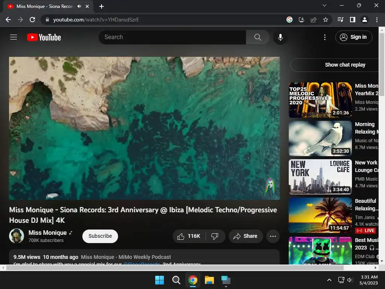
Task: Click browser forward arrow
Action: [x=20, y=20]
